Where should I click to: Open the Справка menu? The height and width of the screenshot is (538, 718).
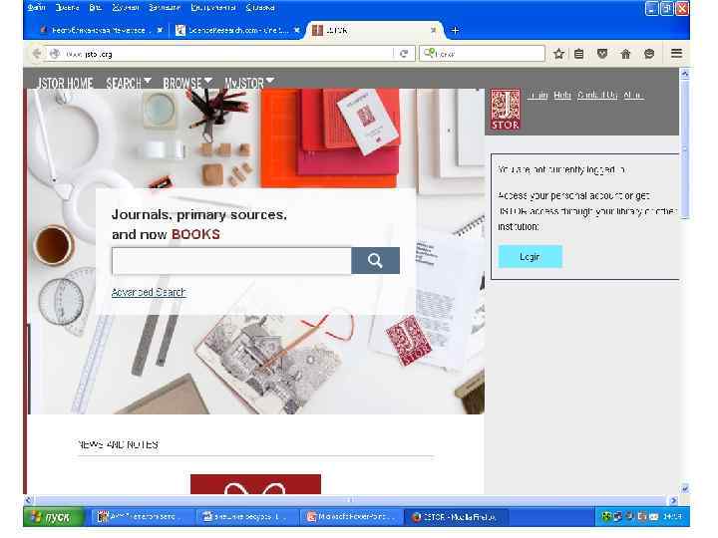(x=260, y=8)
